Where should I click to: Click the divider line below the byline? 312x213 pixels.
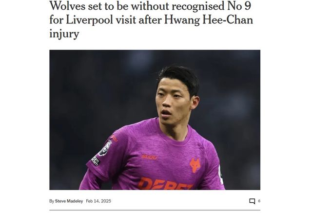click(x=155, y=210)
